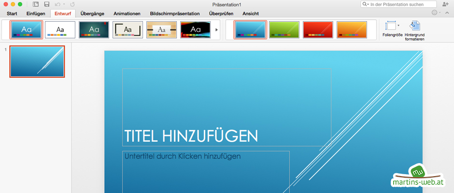This screenshot has width=454, height=193.
Task: Click the Titel hinzufügen placeholder
Action: click(227, 107)
